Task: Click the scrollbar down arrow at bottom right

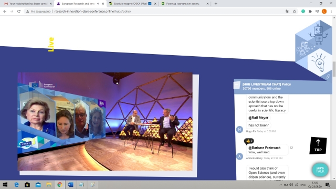Action: (334, 178)
